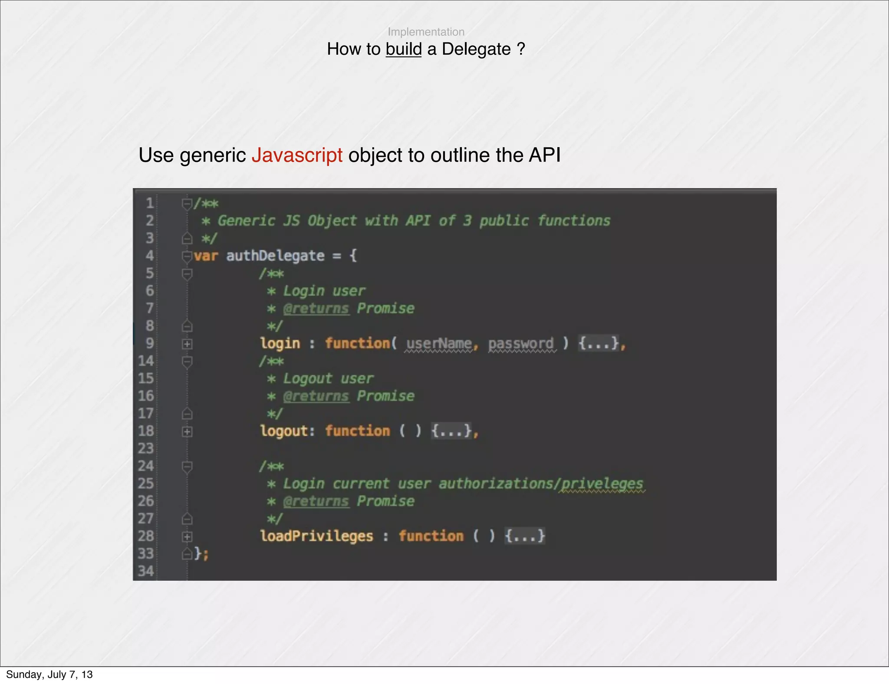Image resolution: width=889 pixels, height=684 pixels.
Task: Expand the {...} placeholder after login function
Action: [x=598, y=343]
